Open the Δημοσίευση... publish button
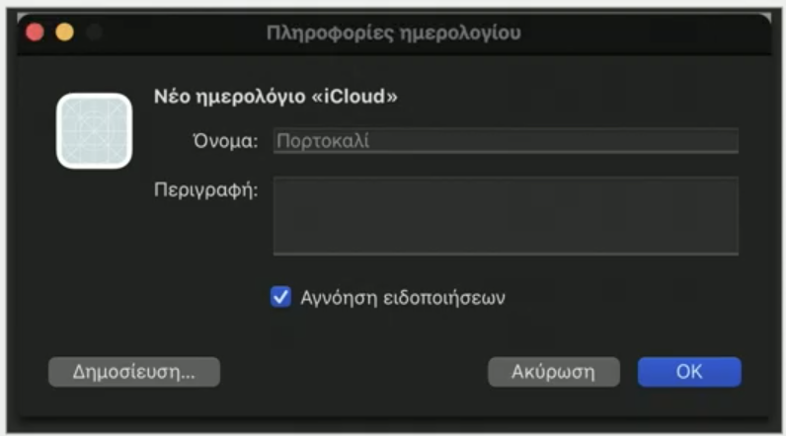This screenshot has height=436, width=786. point(134,372)
